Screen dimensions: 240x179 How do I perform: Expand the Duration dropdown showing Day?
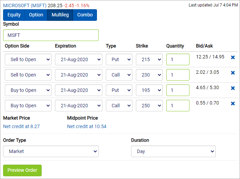[173, 151]
